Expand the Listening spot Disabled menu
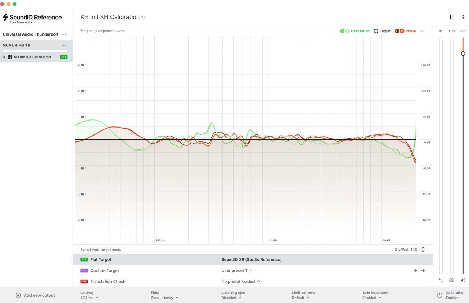 click(233, 295)
